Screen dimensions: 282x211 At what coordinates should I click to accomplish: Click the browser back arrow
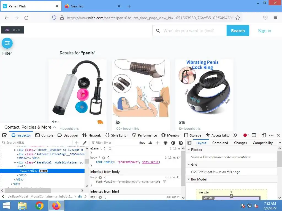point(7,18)
